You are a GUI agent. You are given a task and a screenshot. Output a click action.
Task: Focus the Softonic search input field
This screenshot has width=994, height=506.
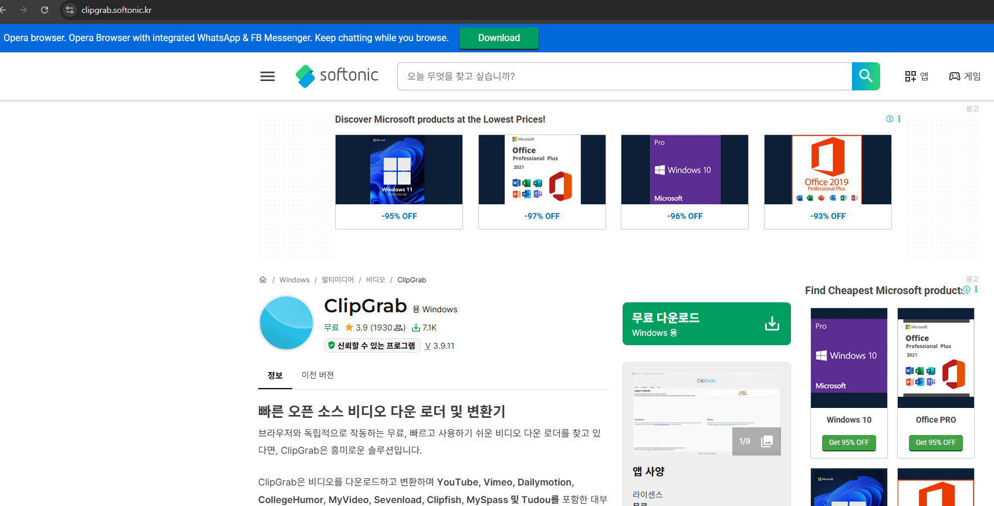click(x=624, y=76)
